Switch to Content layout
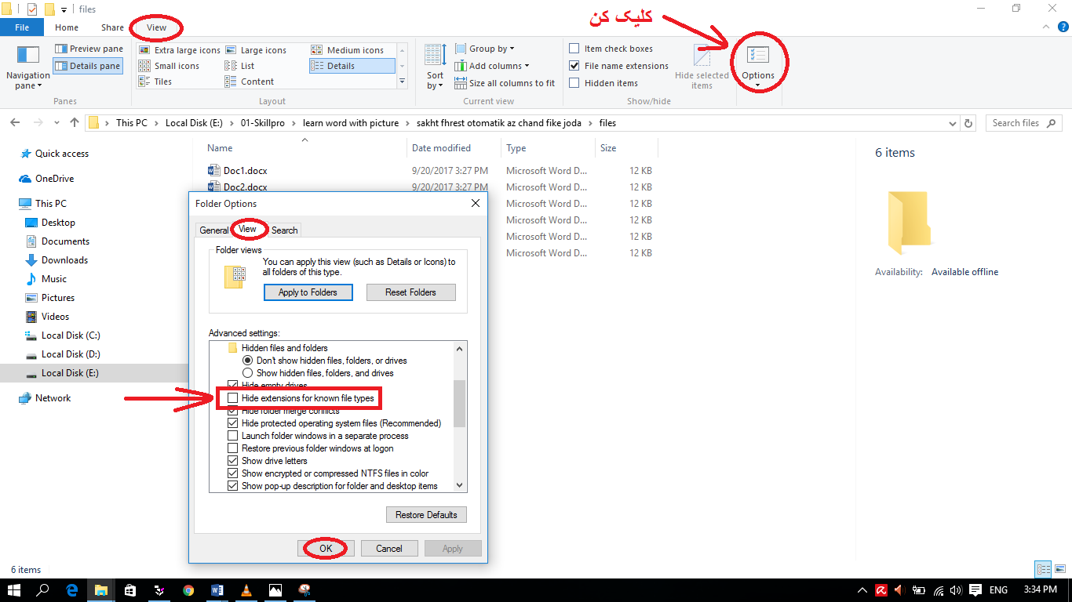This screenshot has height=602, width=1072. tap(250, 82)
